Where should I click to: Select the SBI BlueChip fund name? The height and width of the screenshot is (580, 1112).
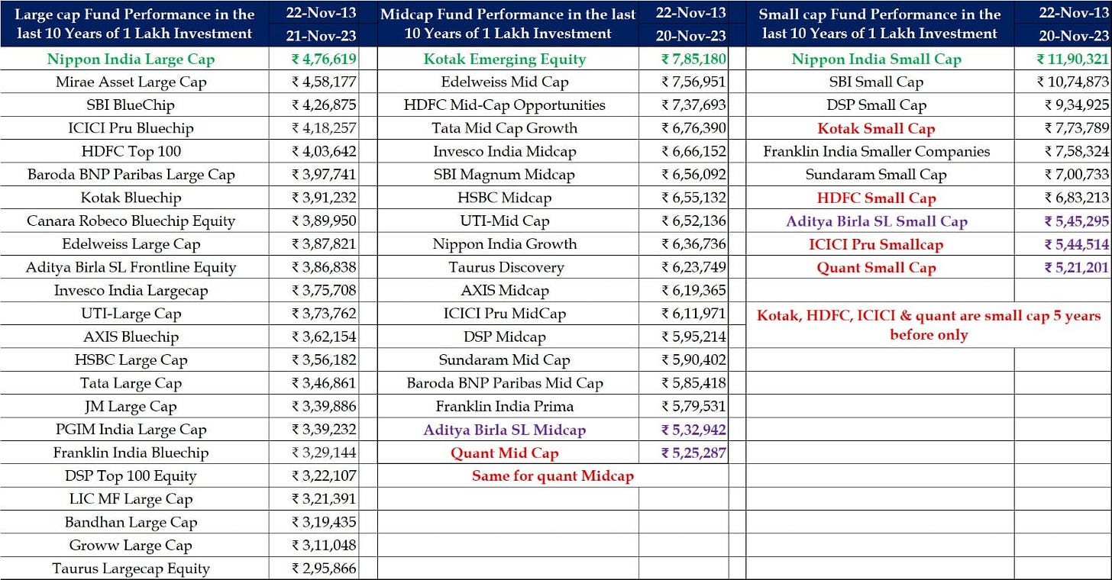pyautogui.click(x=132, y=105)
